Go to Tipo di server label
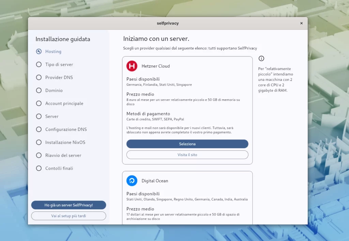Image resolution: width=349 pixels, height=241 pixels. click(x=59, y=64)
